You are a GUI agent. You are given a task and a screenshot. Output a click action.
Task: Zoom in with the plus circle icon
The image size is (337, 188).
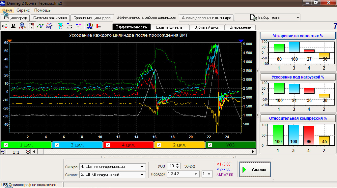(x=28, y=152)
